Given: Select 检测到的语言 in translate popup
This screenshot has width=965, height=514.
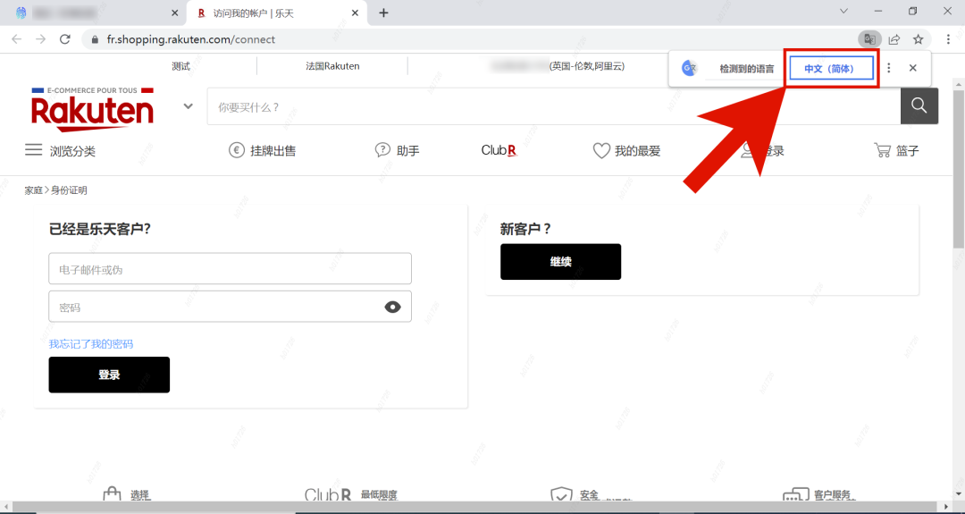Looking at the screenshot, I should click(x=746, y=69).
